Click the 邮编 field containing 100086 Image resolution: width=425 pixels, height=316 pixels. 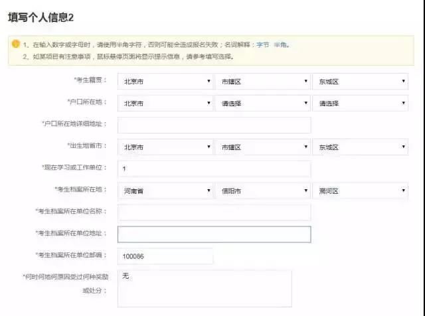(165, 256)
